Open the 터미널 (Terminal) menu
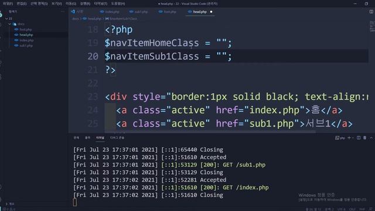 pyautogui.click(x=100, y=4)
